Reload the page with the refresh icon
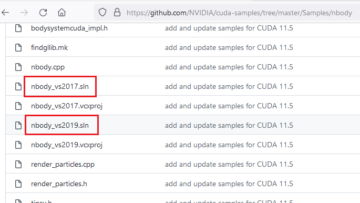 [43, 13]
